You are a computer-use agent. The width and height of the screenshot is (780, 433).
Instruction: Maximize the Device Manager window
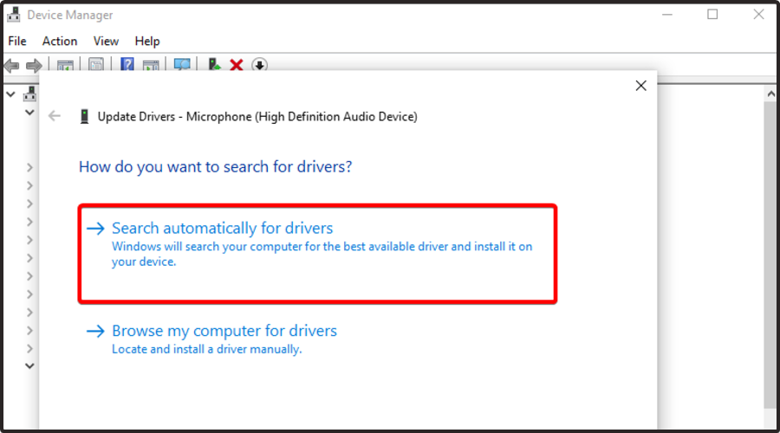[712, 15]
